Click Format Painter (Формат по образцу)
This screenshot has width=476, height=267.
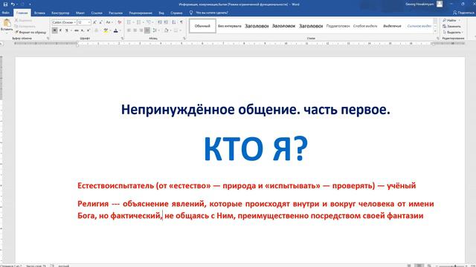pyautogui.click(x=30, y=32)
